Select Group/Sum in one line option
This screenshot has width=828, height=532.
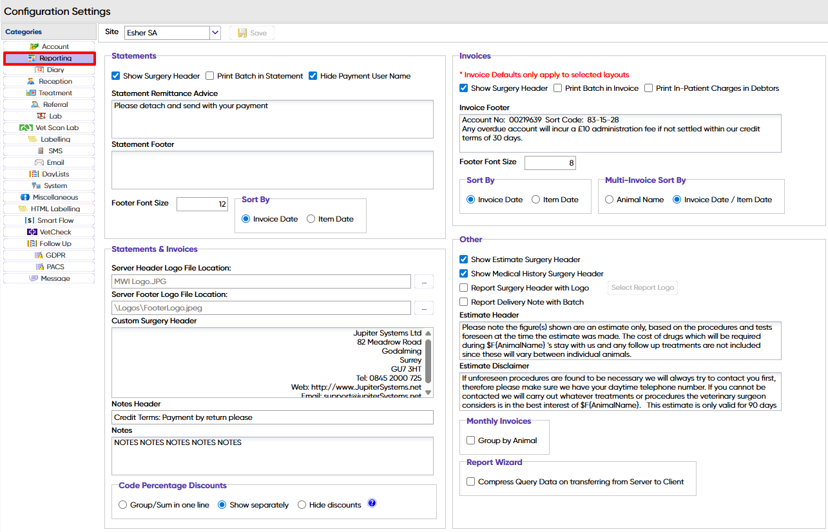pyautogui.click(x=123, y=505)
